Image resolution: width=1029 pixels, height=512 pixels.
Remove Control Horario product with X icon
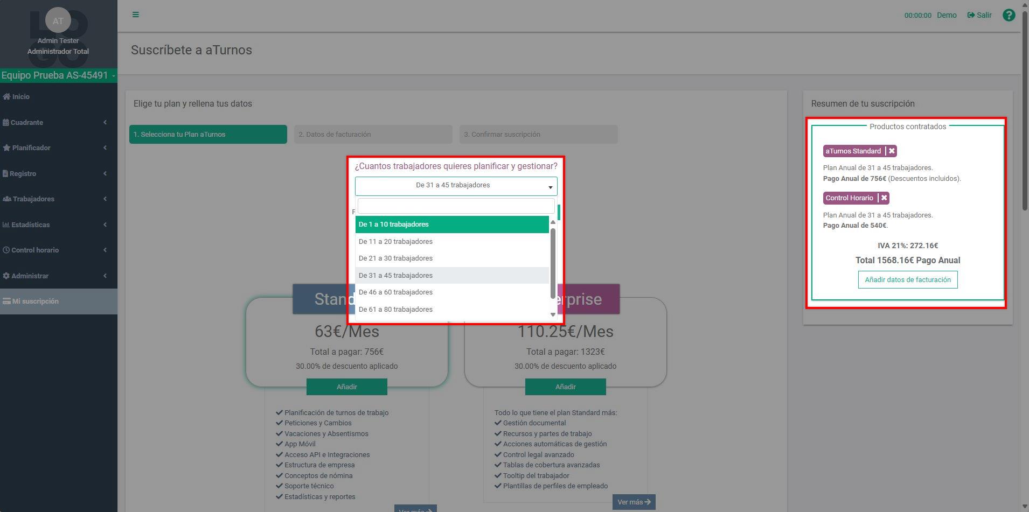pos(884,198)
